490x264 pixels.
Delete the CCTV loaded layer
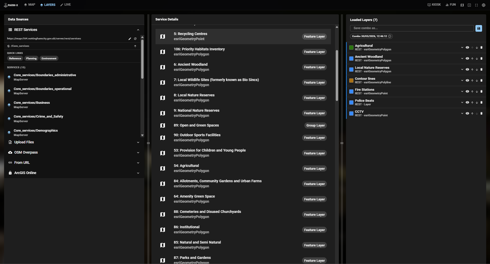coord(482,113)
